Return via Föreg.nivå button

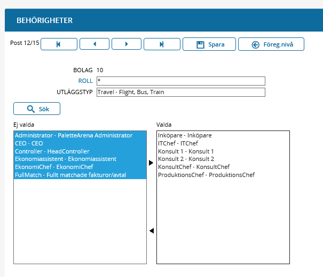click(x=271, y=44)
